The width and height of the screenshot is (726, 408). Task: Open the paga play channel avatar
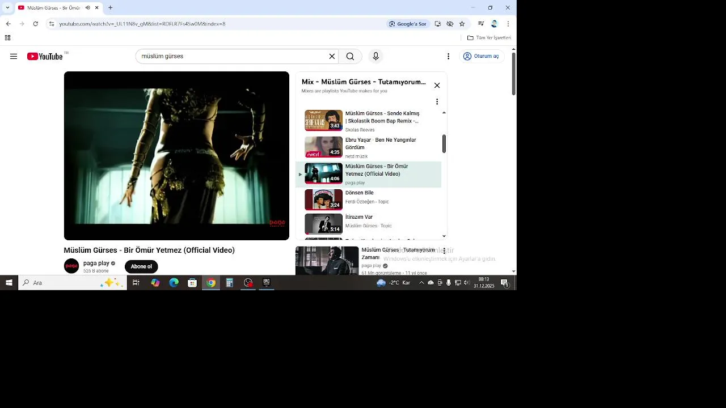coord(71,266)
